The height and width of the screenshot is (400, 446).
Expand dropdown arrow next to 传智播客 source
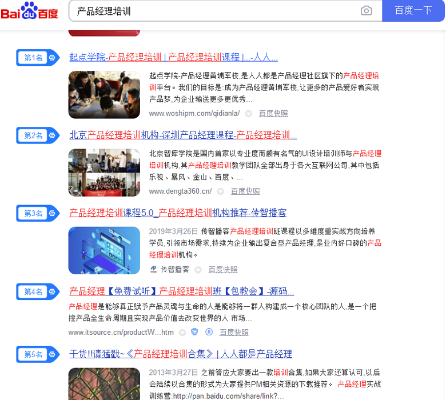198,270
